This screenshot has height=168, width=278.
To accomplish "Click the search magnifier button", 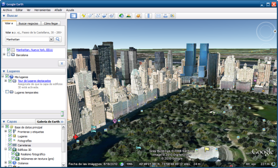I will click(x=58, y=39).
